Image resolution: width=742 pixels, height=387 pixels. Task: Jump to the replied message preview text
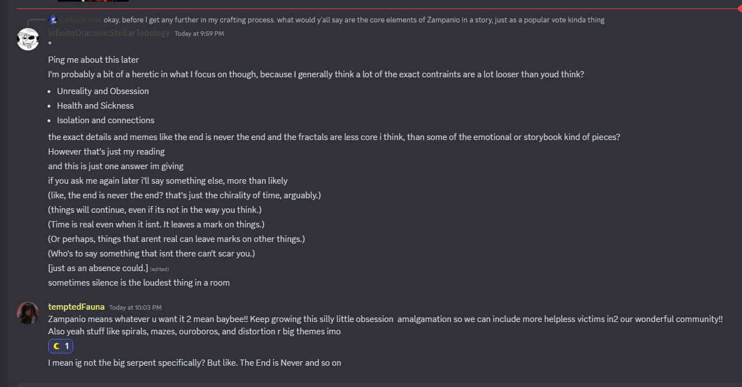coord(354,20)
